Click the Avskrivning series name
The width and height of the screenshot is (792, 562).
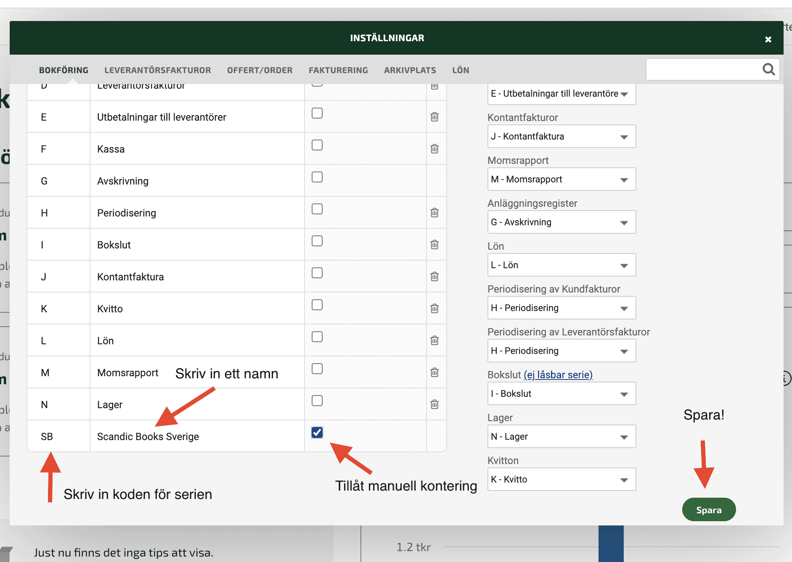click(x=197, y=181)
